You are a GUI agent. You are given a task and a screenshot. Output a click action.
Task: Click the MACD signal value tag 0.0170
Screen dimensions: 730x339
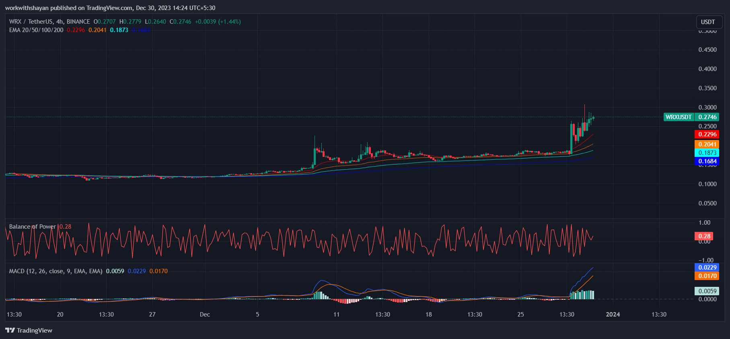tap(707, 276)
